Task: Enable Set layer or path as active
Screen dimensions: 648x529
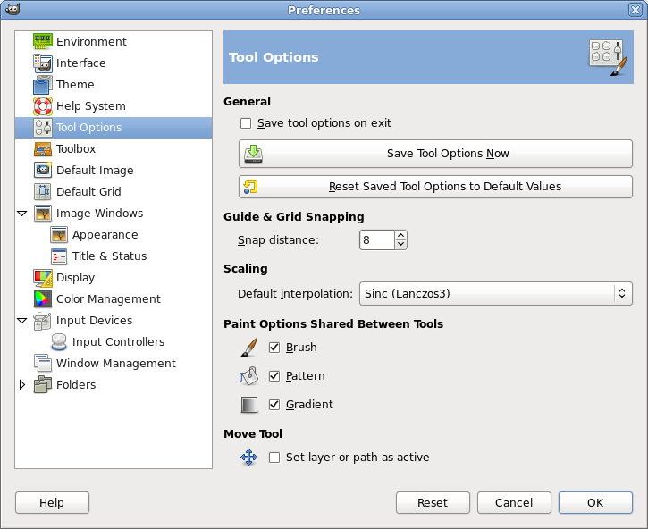Action: pyautogui.click(x=274, y=458)
